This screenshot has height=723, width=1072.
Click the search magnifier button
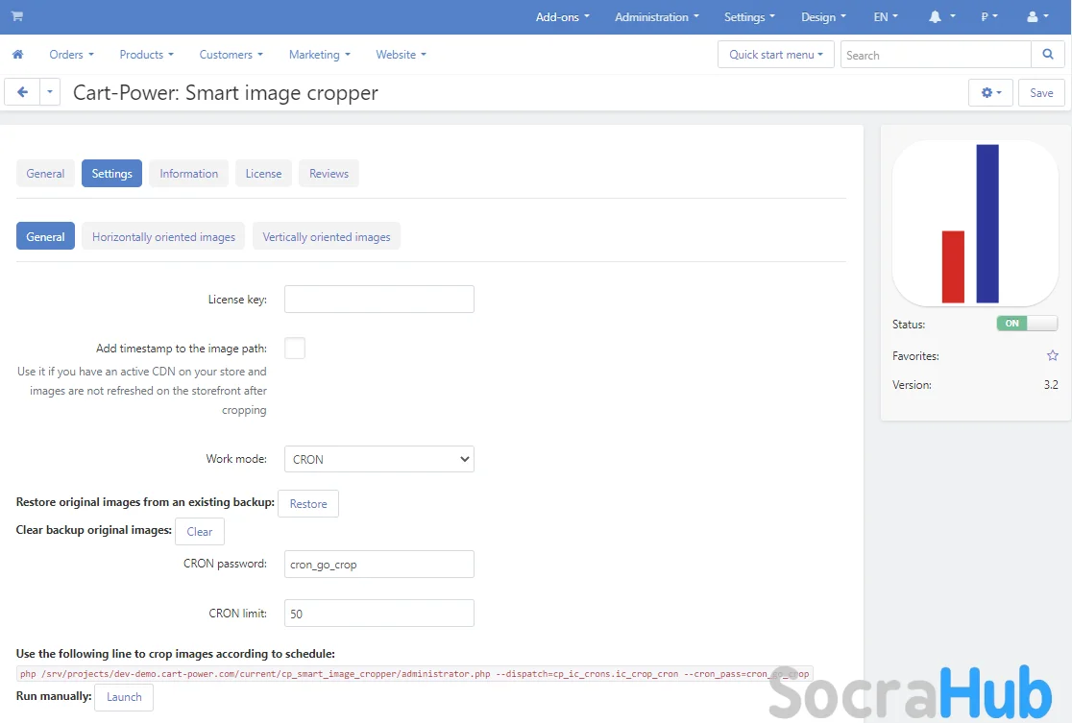pyautogui.click(x=1047, y=55)
